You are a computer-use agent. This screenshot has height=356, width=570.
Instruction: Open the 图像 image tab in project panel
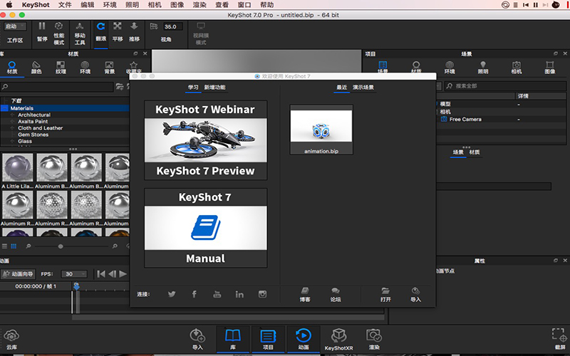pos(550,68)
